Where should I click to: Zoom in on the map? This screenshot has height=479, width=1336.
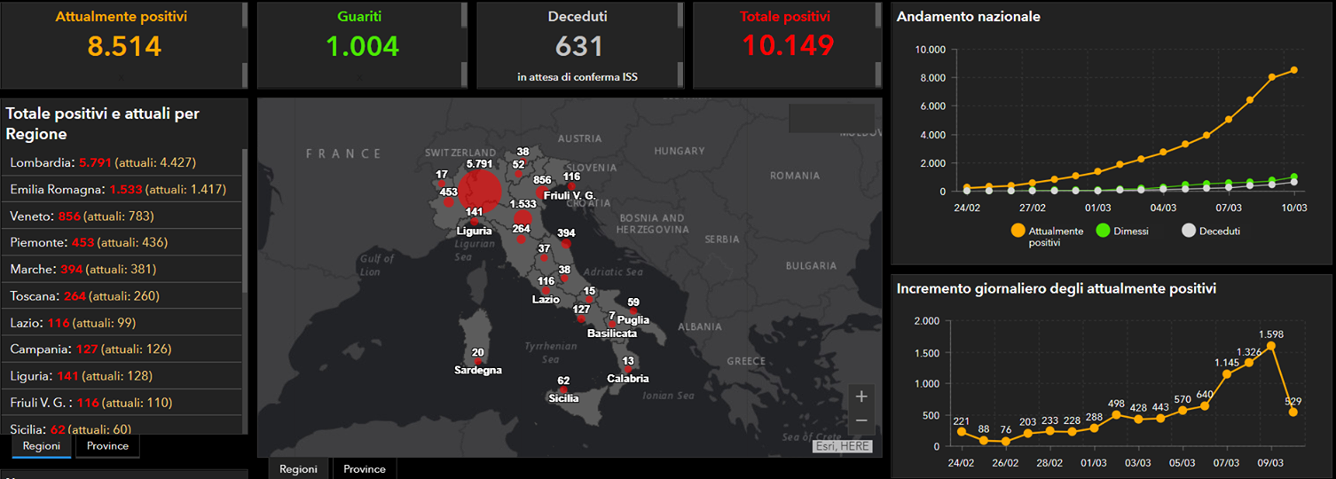point(861,397)
